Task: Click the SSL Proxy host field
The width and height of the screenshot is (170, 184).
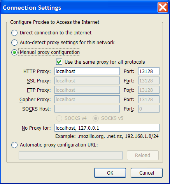Action: (87, 80)
